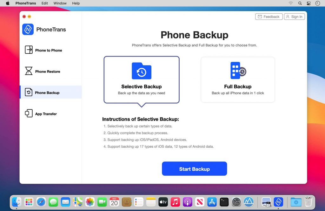The height and width of the screenshot is (211, 325).
Task: Open the Window menu
Action: [x=60, y=3]
